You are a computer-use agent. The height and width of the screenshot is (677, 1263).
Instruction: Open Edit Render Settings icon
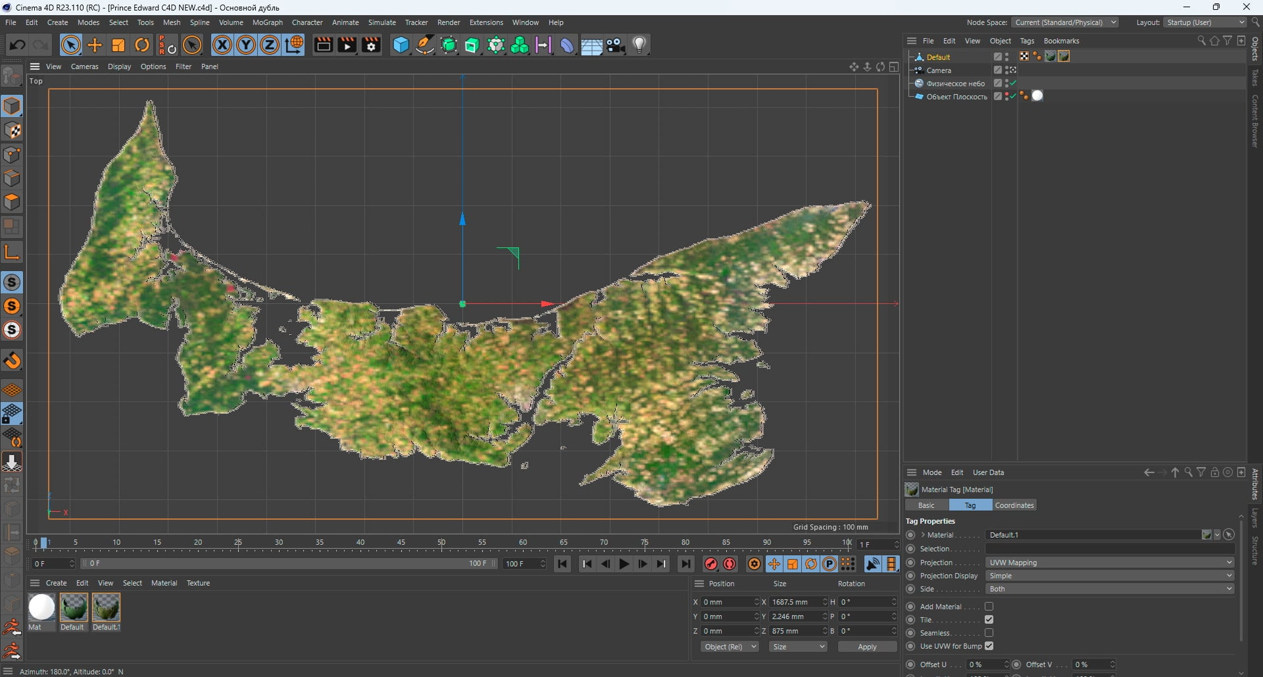(371, 45)
